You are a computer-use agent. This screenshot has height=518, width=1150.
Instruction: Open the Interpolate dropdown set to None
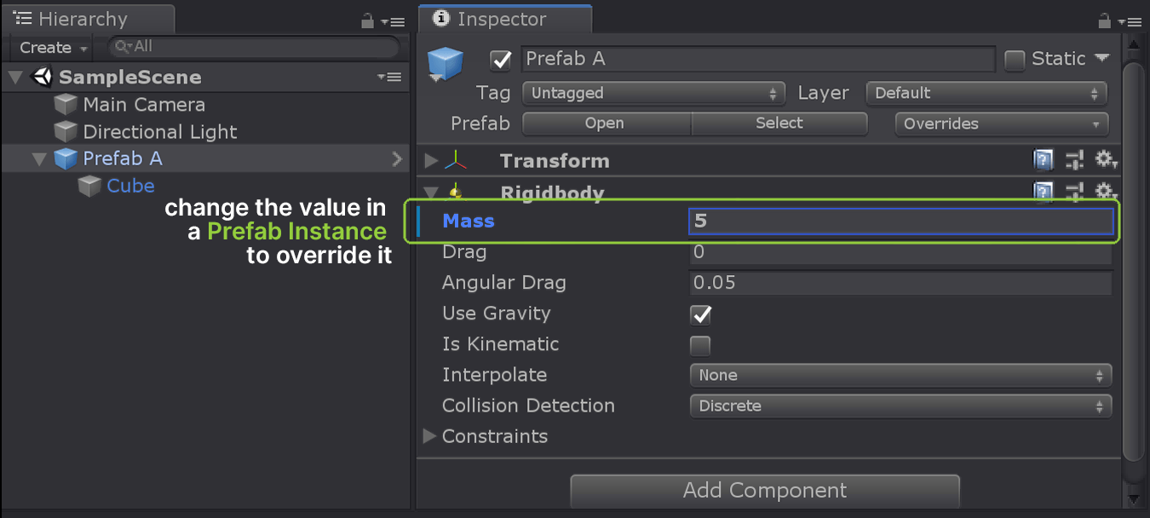(900, 375)
